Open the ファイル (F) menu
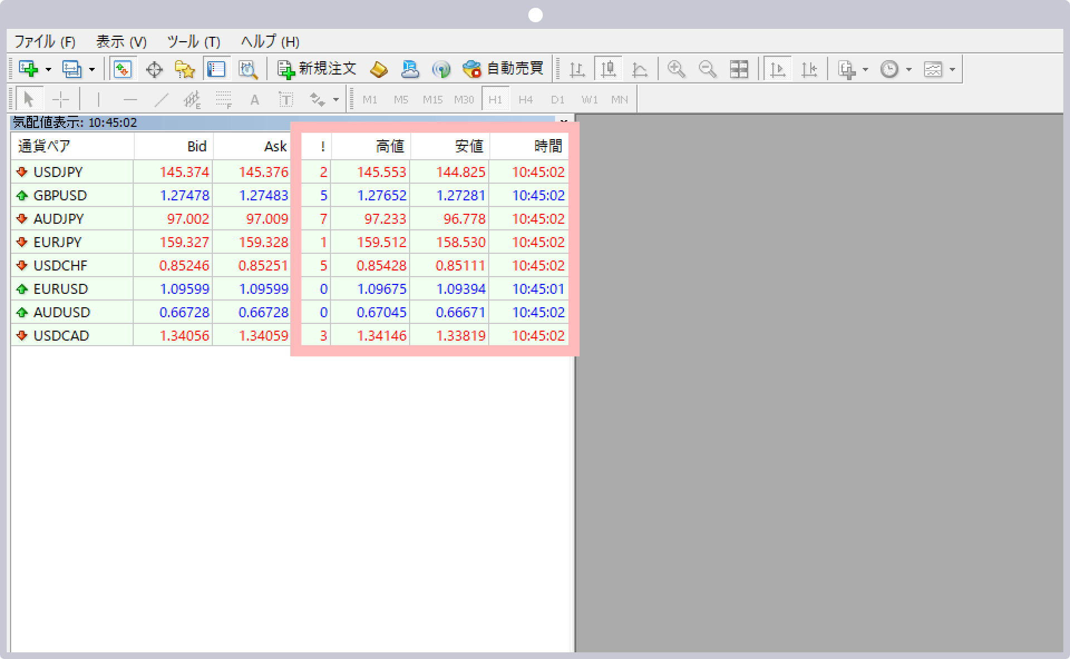Image resolution: width=1070 pixels, height=659 pixels. 45,42
